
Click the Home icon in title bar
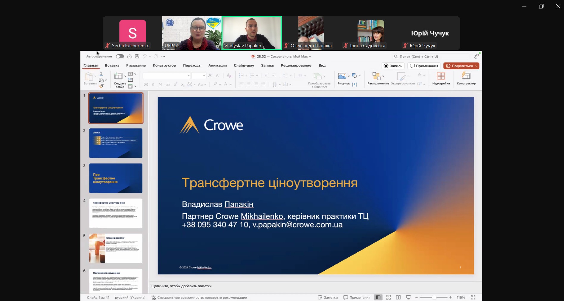(x=129, y=56)
